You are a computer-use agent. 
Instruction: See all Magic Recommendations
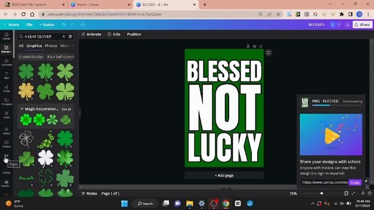[66, 109]
